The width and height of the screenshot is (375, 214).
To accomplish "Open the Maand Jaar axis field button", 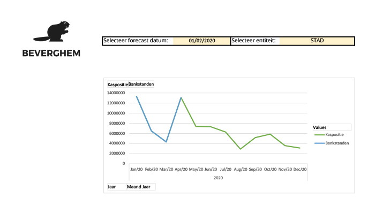I will point(141,187).
